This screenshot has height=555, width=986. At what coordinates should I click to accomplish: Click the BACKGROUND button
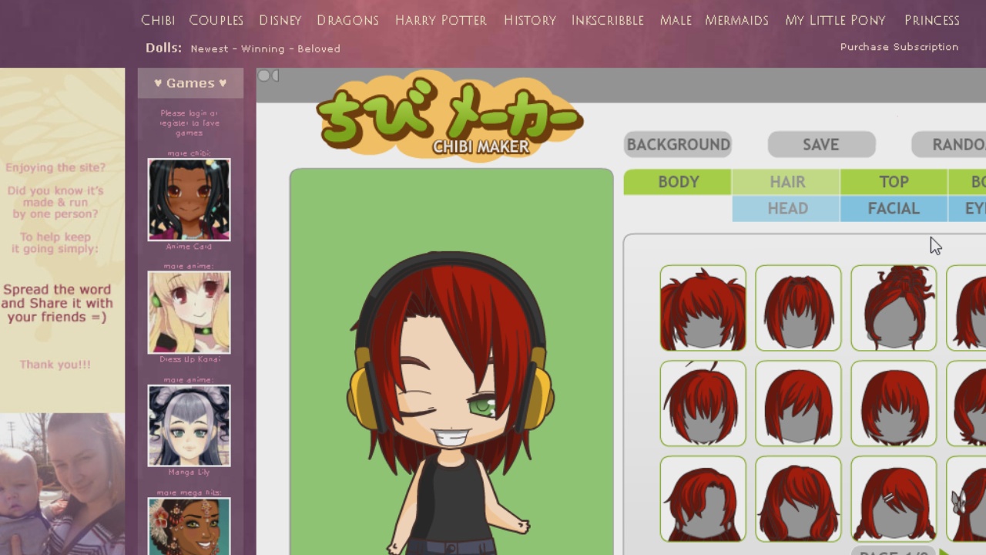(678, 144)
